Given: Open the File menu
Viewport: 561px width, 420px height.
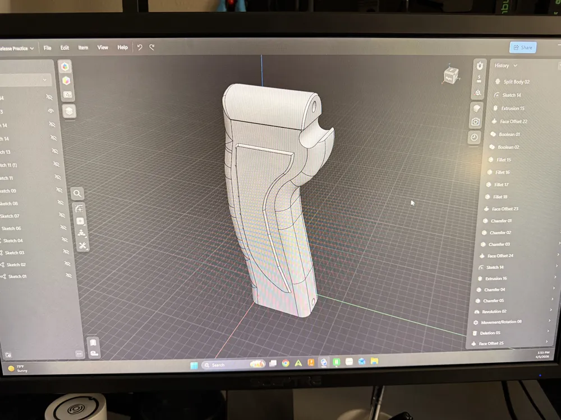Looking at the screenshot, I should coord(47,48).
